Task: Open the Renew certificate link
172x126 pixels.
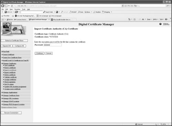Action: [10, 68]
